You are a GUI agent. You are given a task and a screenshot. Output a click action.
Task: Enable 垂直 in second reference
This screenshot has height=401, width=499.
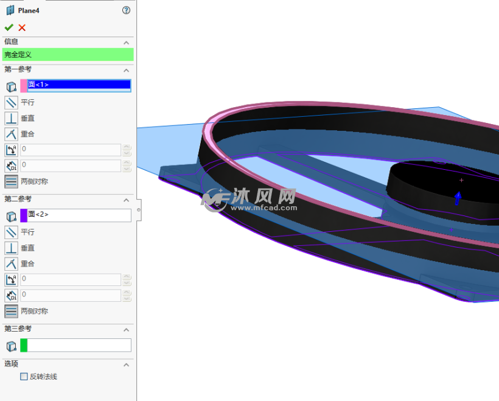coord(11,248)
